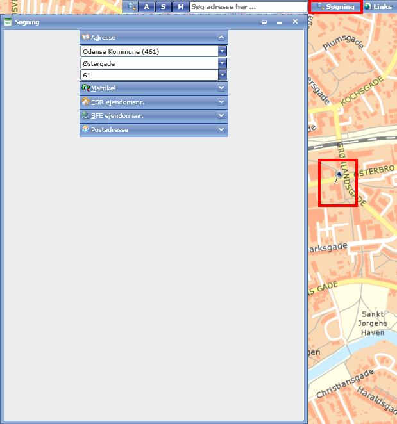
Task: Click the Søgning panel title icon
Action: pos(8,22)
